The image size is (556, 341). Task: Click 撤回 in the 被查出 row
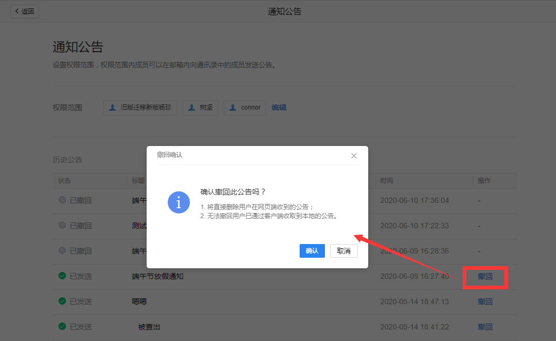485,327
